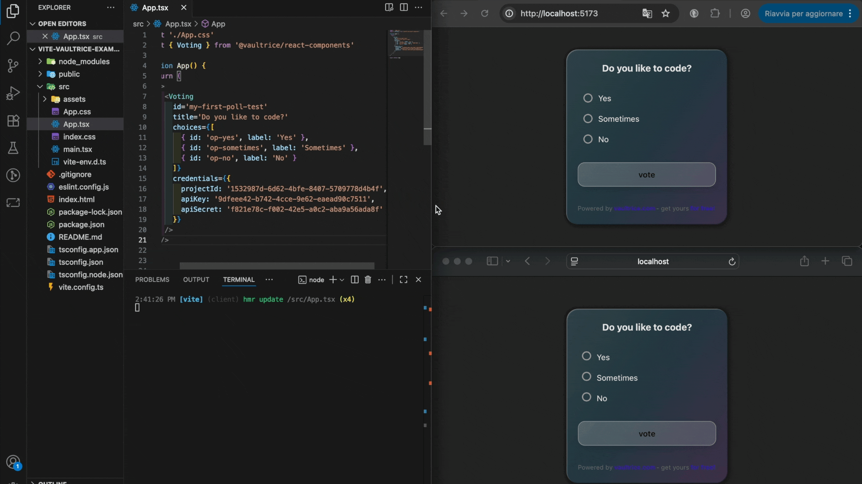Kill terminal with trash icon
The image size is (862, 484).
point(368,280)
